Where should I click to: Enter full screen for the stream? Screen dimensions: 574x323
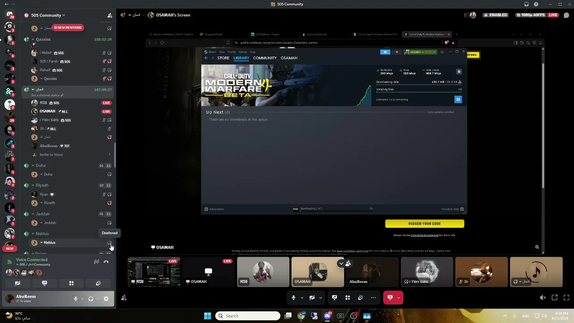click(x=566, y=297)
